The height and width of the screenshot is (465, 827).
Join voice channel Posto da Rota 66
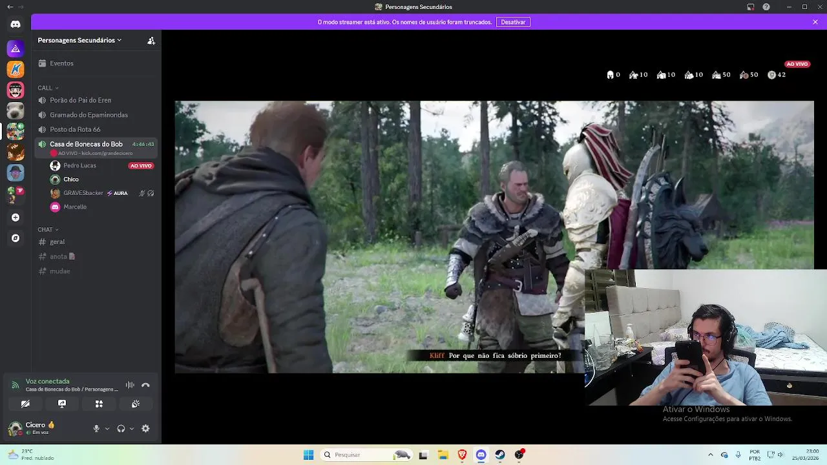(x=97, y=129)
